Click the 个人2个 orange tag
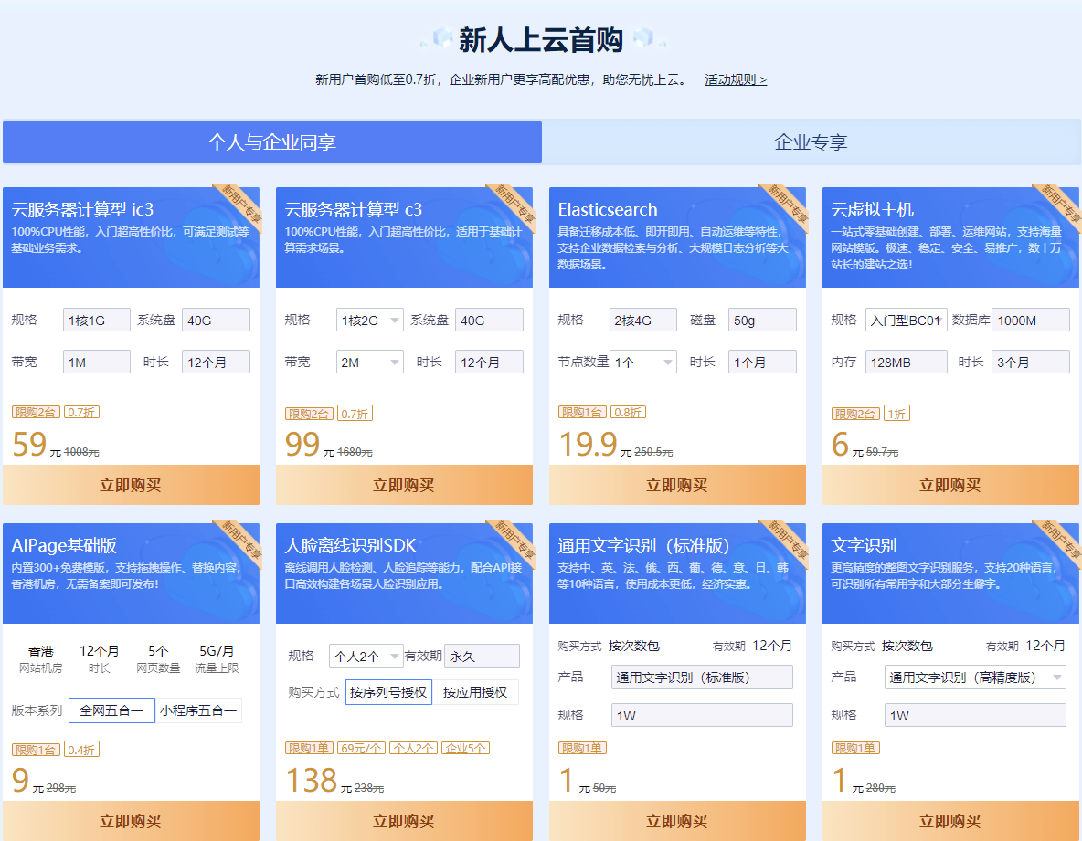This screenshot has width=1082, height=841. [x=413, y=748]
